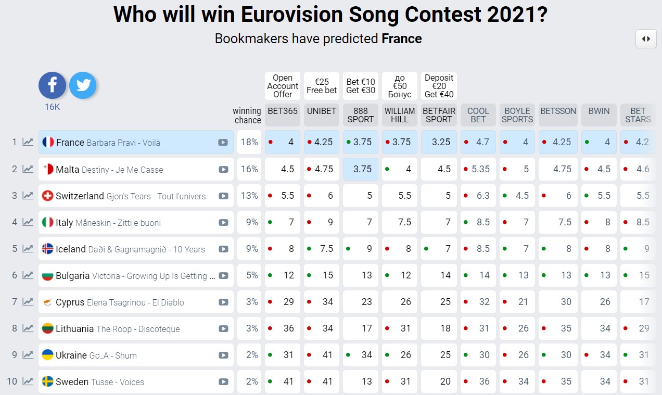Play the video for Malta's song

pyautogui.click(x=223, y=169)
